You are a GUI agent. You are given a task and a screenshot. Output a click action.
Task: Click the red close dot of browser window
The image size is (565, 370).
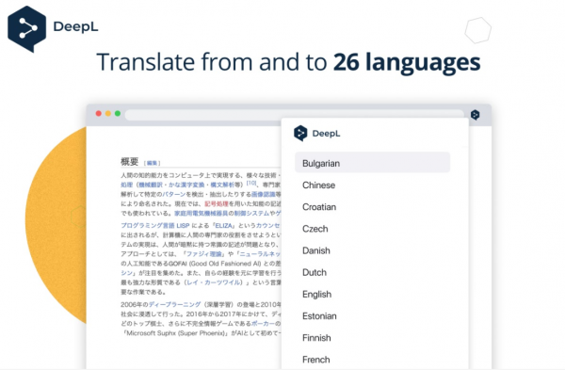(98, 114)
